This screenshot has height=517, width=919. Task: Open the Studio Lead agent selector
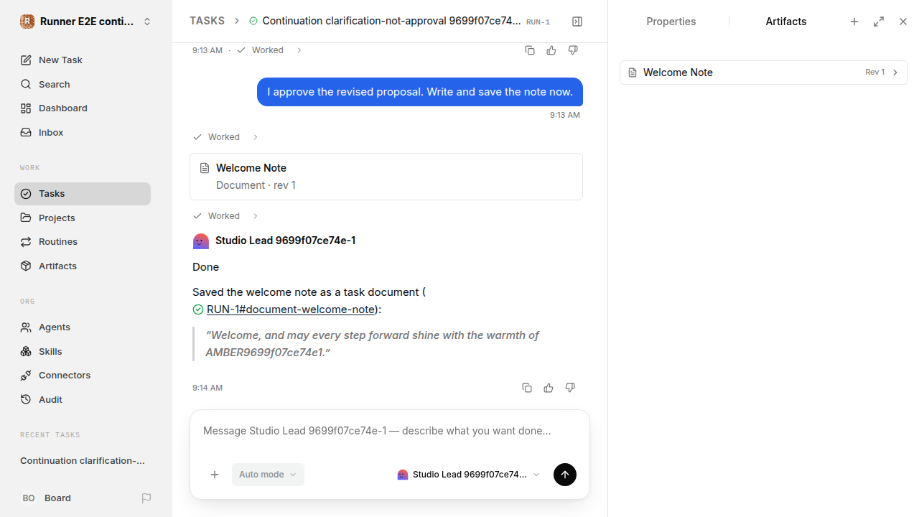468,475
